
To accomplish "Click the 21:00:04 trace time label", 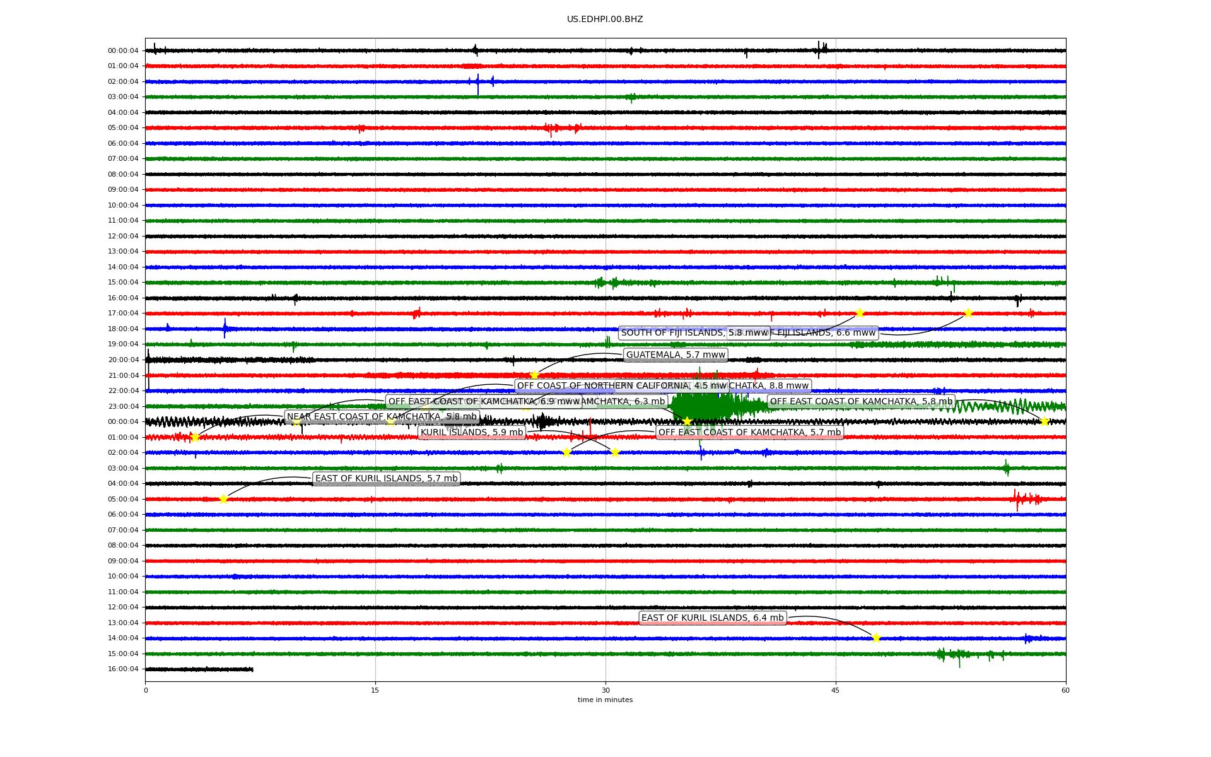I will click(123, 375).
